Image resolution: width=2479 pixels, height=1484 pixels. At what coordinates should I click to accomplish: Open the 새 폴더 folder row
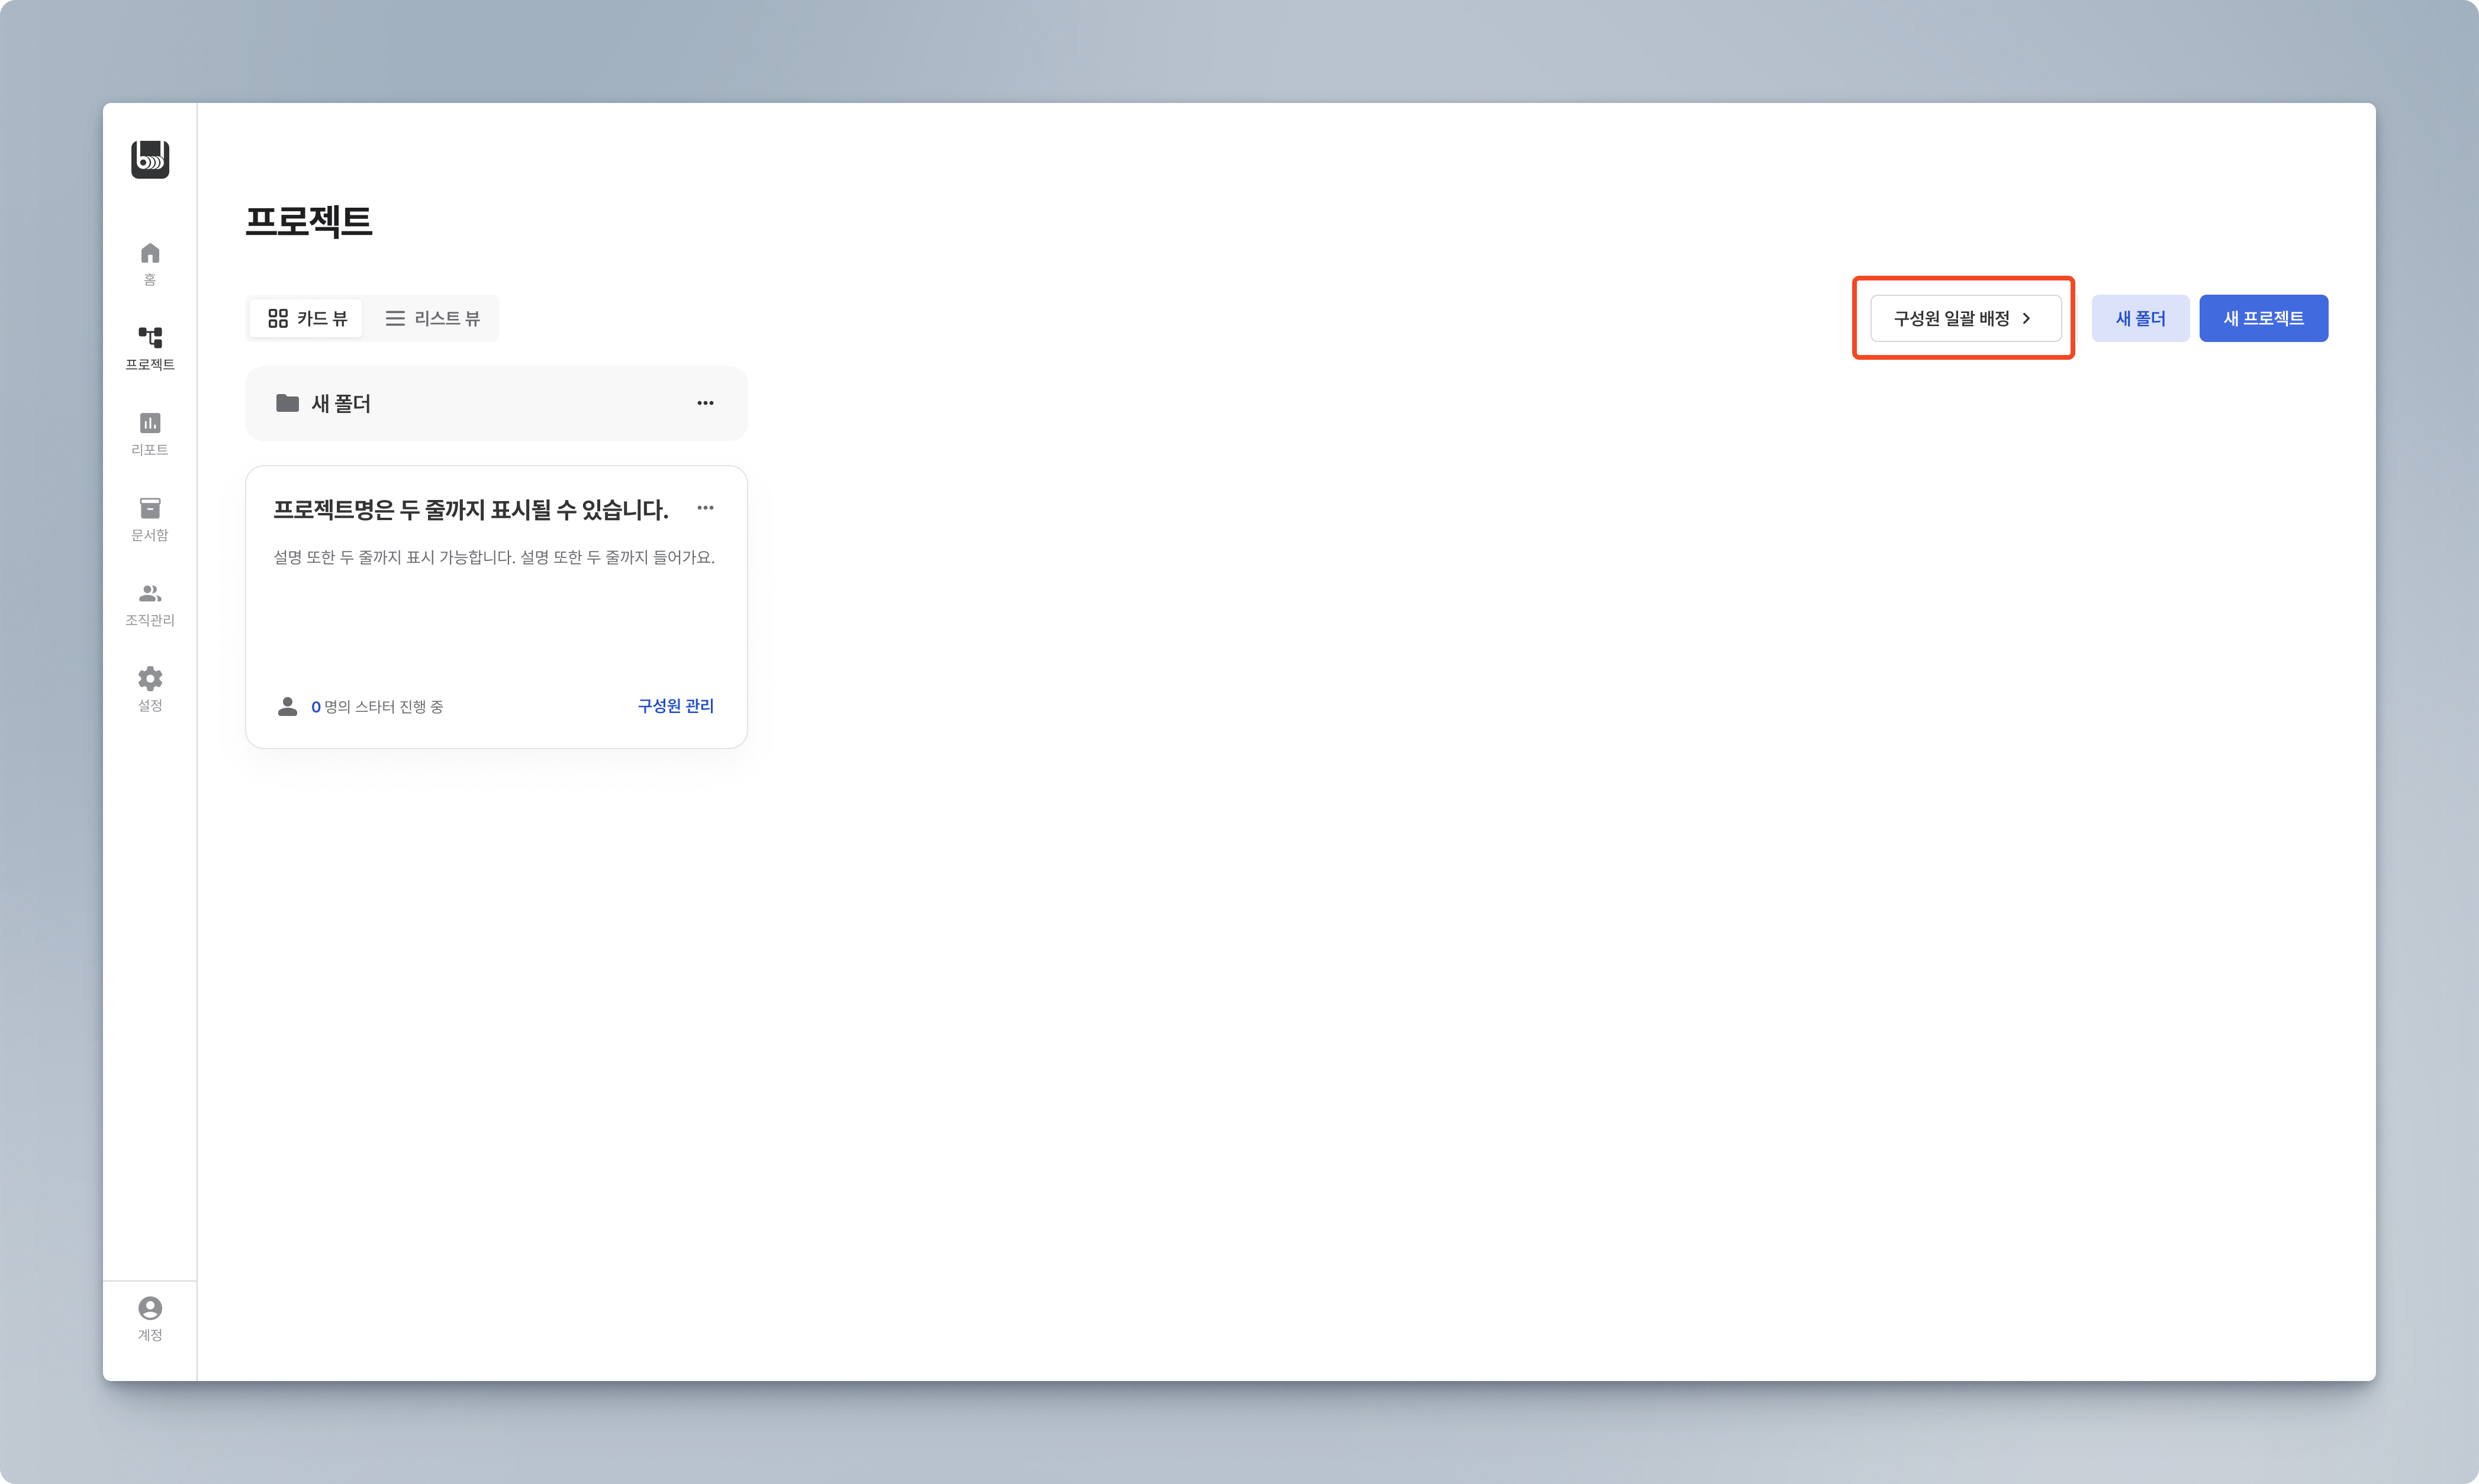pyautogui.click(x=340, y=403)
